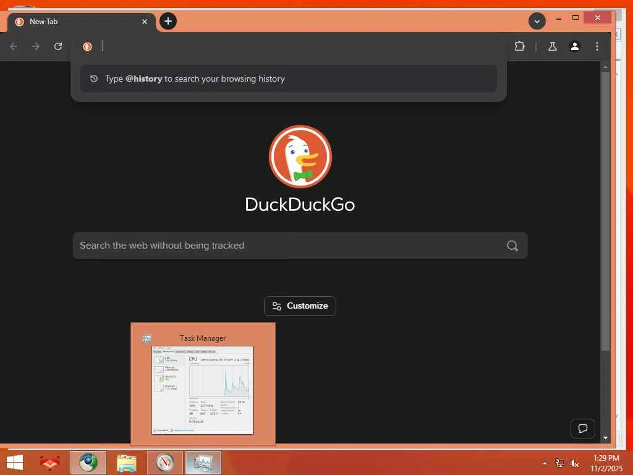Click the scrollbar down arrow
This screenshot has height=475, width=633.
605,438
